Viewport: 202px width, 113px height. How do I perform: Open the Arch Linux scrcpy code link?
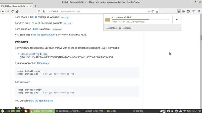click(x=68, y=23)
